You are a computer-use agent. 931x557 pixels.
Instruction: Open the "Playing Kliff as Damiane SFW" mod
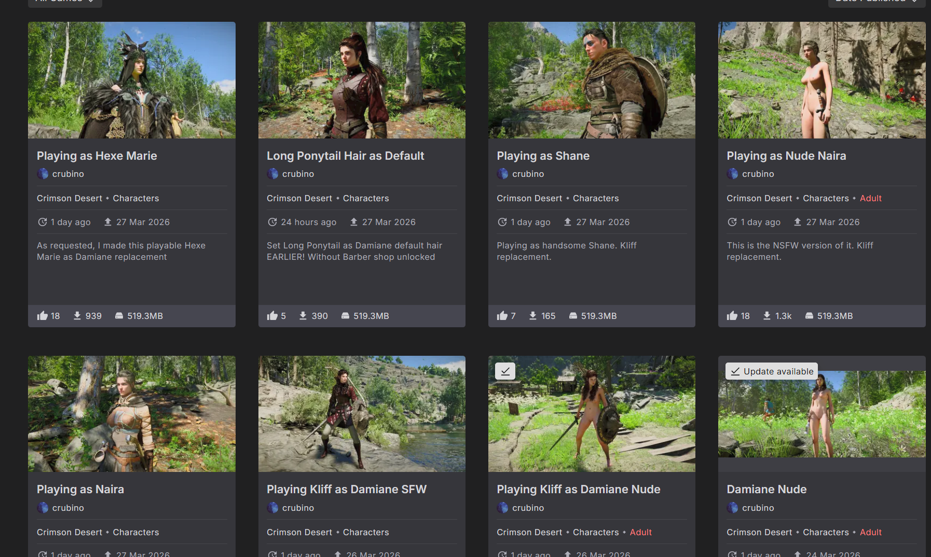click(x=347, y=489)
